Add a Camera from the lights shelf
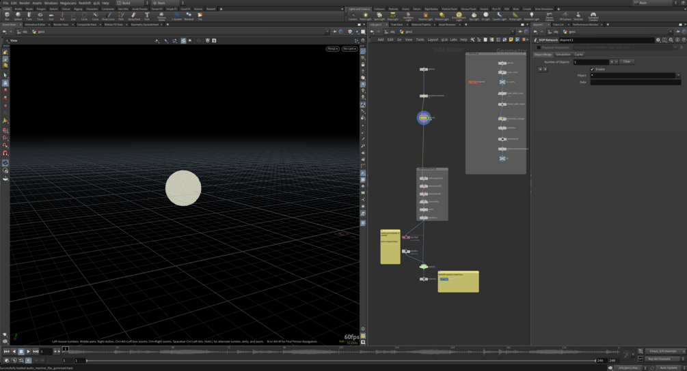 coord(353,16)
